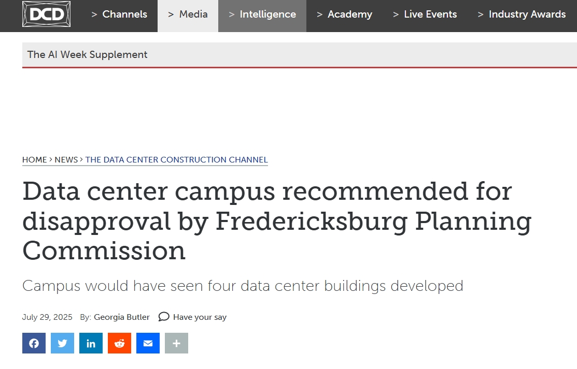Click the comment speech bubble icon
This screenshot has width=577, height=369.
click(x=164, y=317)
